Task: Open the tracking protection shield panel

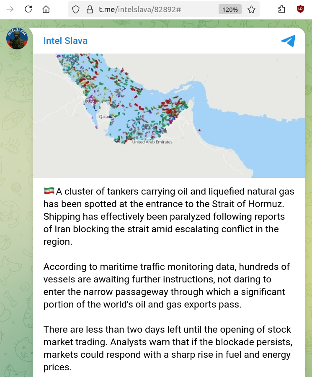Action: coord(76,9)
